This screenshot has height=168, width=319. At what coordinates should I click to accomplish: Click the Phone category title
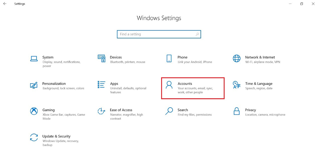pos(182,57)
